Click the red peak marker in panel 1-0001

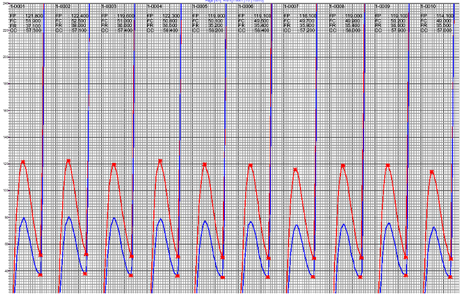[x=23, y=162]
